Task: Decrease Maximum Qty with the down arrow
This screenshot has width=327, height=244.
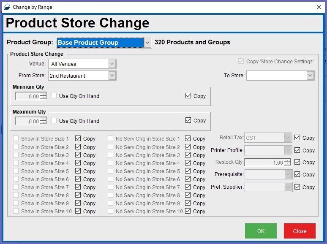Action: click(43, 123)
